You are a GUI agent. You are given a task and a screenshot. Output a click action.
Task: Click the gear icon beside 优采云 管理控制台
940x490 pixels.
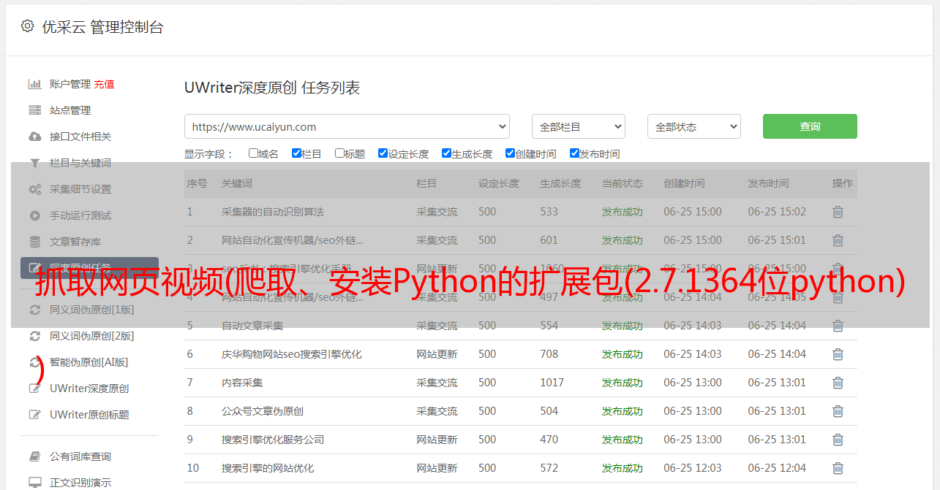point(27,26)
